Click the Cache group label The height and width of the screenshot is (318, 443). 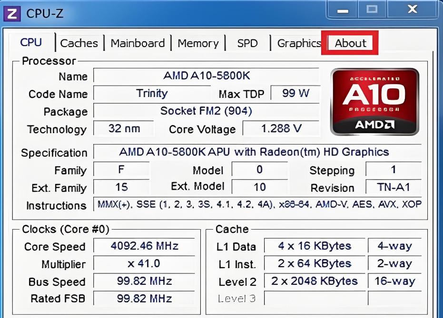pos(232,229)
